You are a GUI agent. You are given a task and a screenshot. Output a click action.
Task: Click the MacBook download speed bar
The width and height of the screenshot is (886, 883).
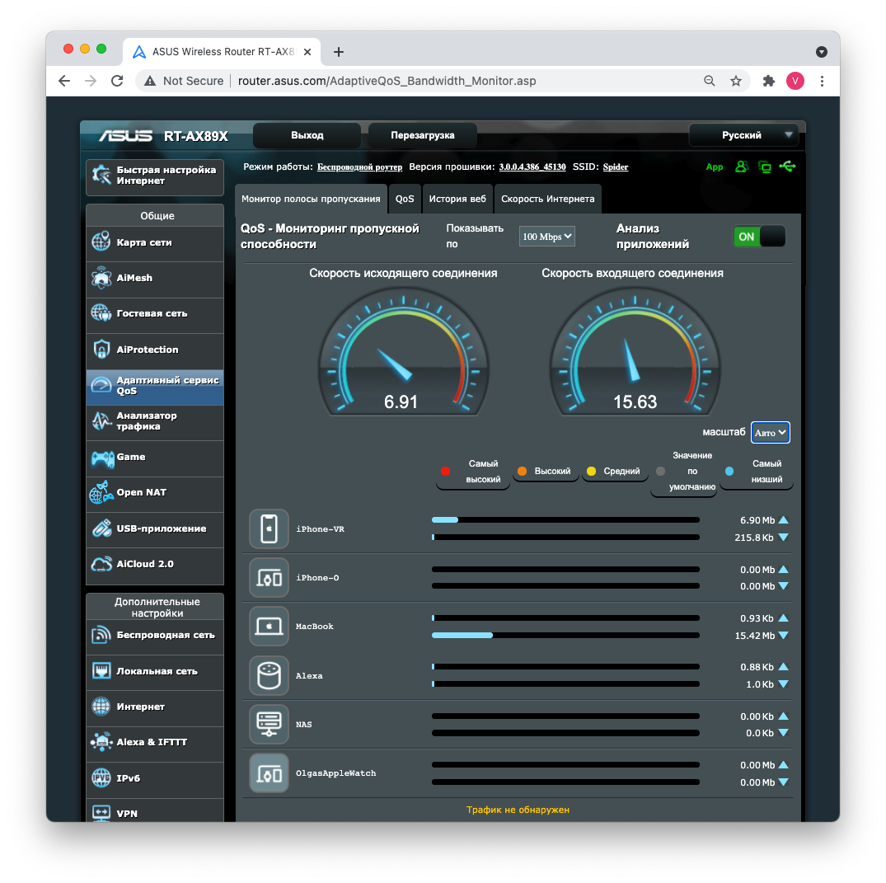point(565,636)
